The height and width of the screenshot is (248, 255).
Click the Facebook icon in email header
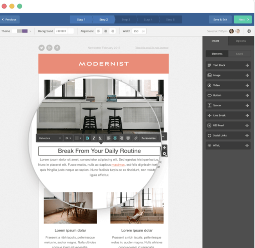[x=57, y=48]
